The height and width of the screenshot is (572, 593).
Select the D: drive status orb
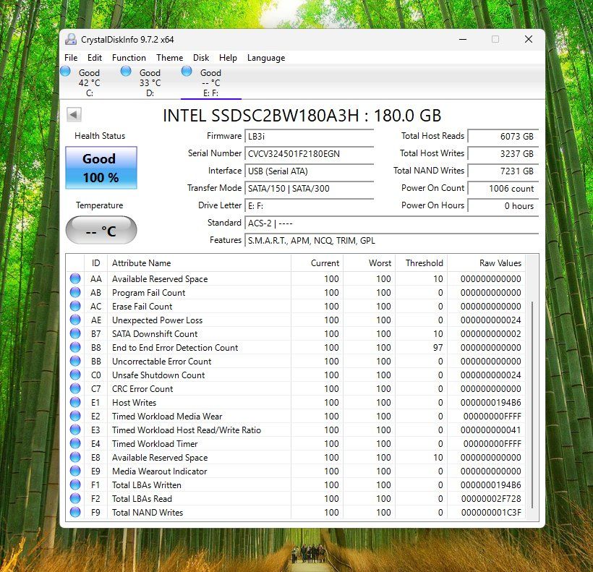126,71
